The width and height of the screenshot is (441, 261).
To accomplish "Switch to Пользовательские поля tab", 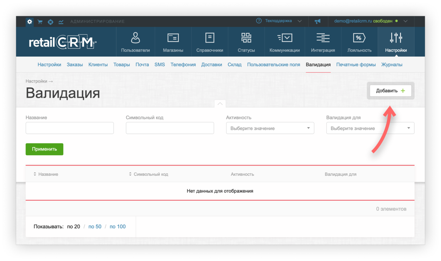I will click(x=274, y=65).
